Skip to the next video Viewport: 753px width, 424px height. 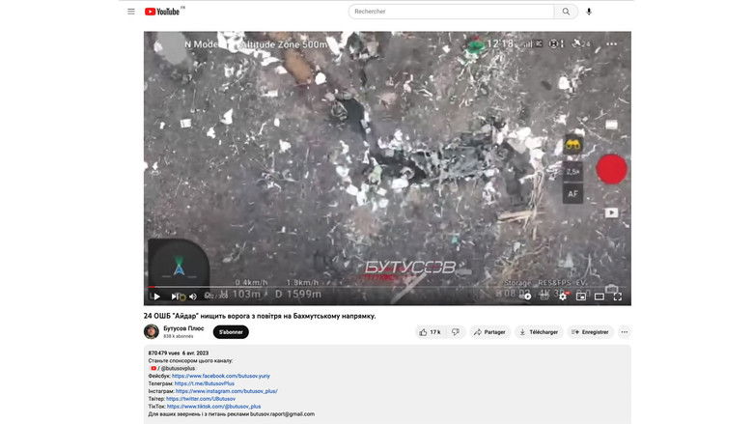coord(175,297)
